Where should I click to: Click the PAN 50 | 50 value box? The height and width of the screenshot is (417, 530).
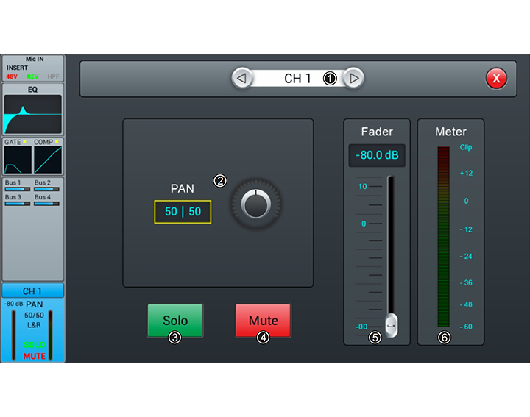pyautogui.click(x=183, y=212)
